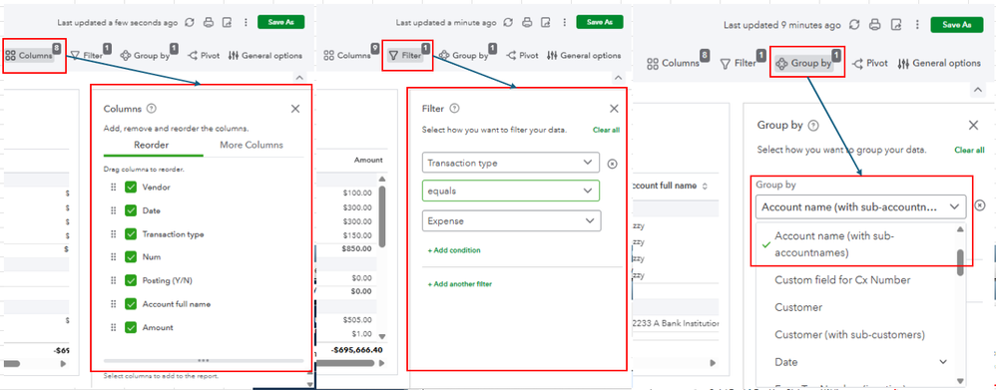Select checked 'Account name (with sub-accountnames)' option
The image size is (996, 390).
[855, 244]
